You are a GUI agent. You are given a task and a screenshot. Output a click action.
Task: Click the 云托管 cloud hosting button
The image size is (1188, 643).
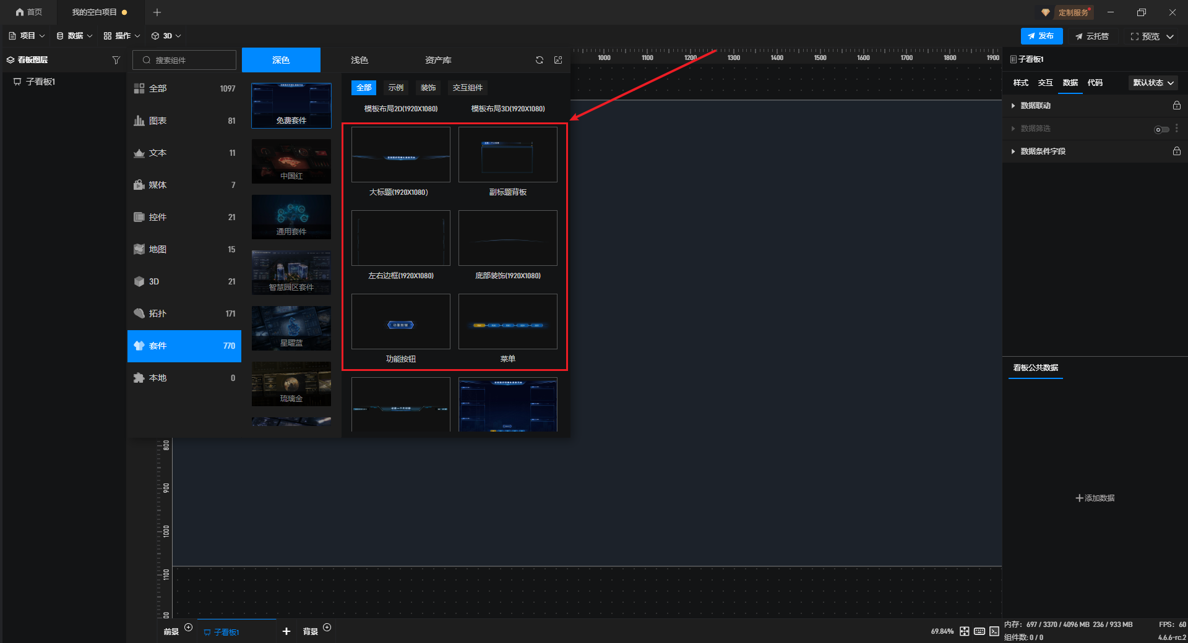1092,36
